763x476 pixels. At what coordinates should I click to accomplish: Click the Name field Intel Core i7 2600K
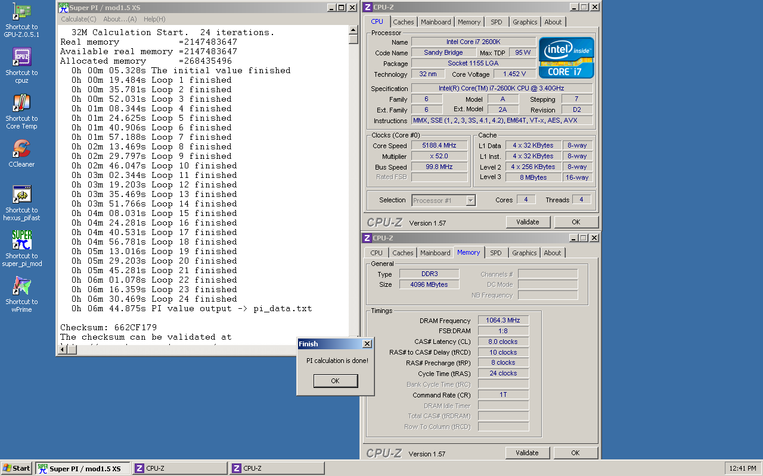pos(473,42)
